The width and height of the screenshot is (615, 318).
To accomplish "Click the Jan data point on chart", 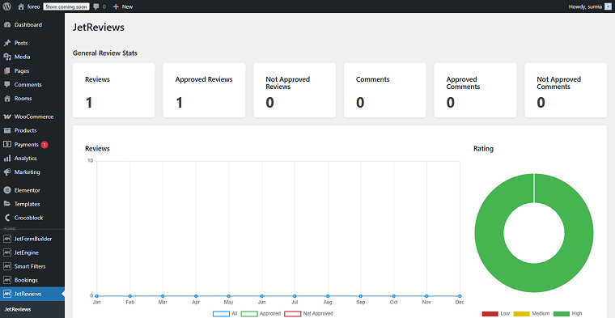I will [x=96, y=296].
